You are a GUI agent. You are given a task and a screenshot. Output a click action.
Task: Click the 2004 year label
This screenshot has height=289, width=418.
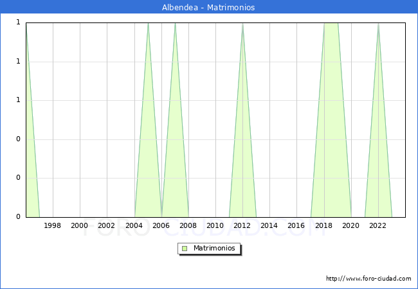pos(134,225)
